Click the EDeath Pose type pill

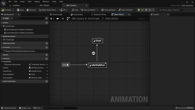pyautogui.click(x=35, y=71)
